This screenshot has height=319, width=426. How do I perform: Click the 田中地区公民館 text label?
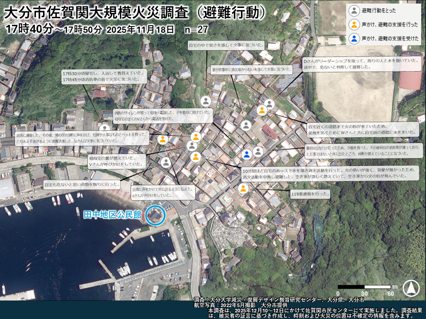pyautogui.click(x=112, y=215)
